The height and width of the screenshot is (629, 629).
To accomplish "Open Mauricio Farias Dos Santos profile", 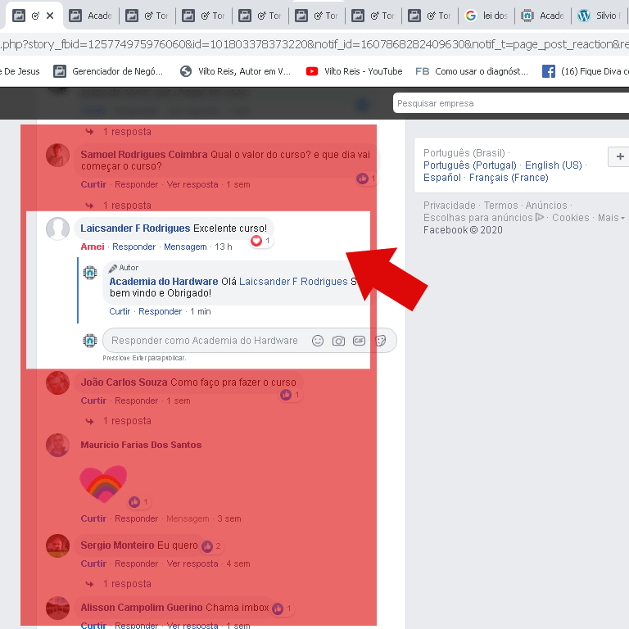I will pyautogui.click(x=141, y=445).
